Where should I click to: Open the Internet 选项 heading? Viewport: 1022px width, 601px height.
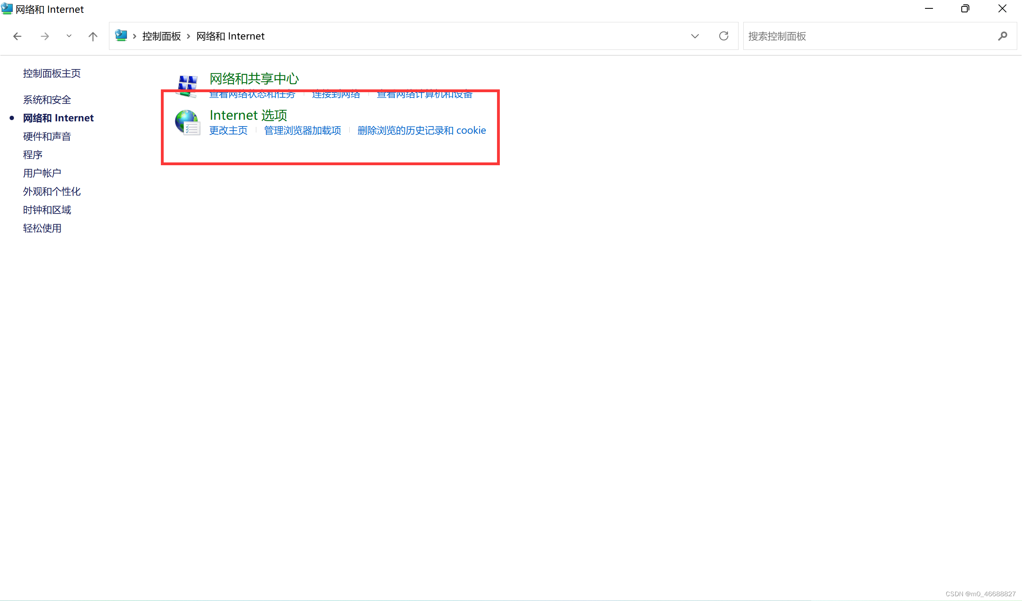tap(248, 115)
